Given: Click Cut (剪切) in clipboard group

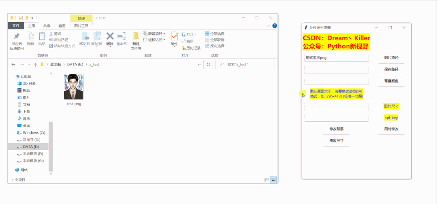Looking at the screenshot, I should [x=55, y=34].
